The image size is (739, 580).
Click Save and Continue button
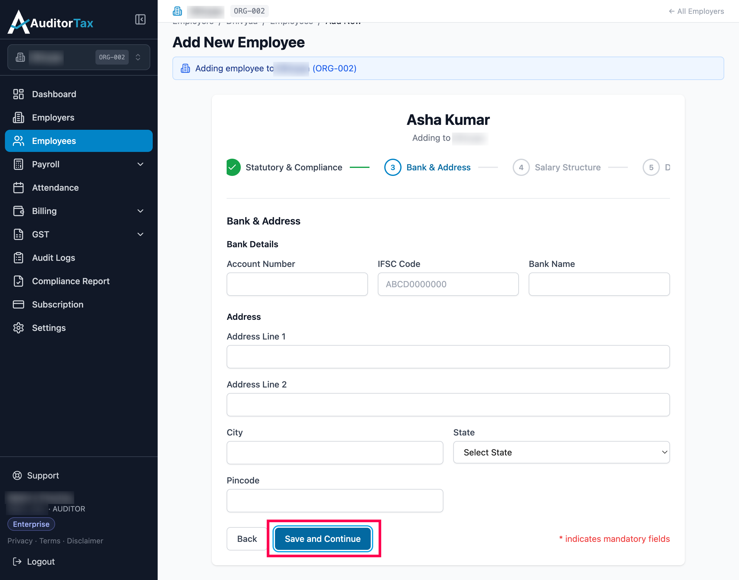(323, 539)
